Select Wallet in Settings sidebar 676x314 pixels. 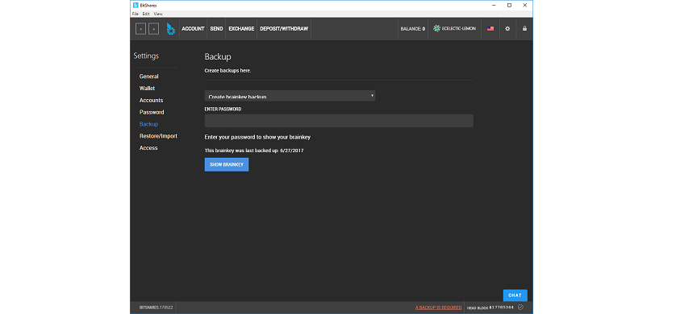(x=147, y=89)
